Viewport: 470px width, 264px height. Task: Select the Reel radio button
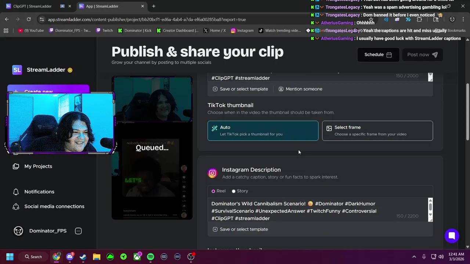click(x=213, y=191)
